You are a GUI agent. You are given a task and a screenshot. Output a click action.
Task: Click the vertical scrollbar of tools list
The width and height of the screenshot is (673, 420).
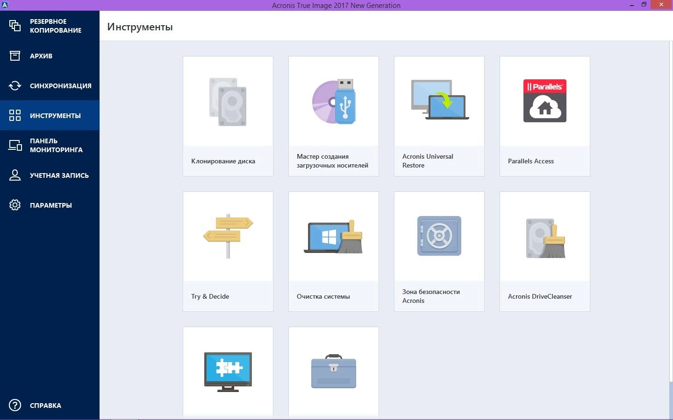click(x=671, y=230)
